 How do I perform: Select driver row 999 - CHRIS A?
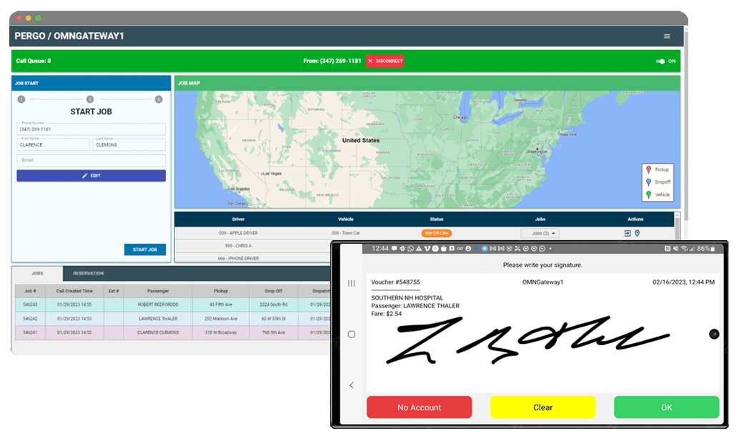point(252,246)
